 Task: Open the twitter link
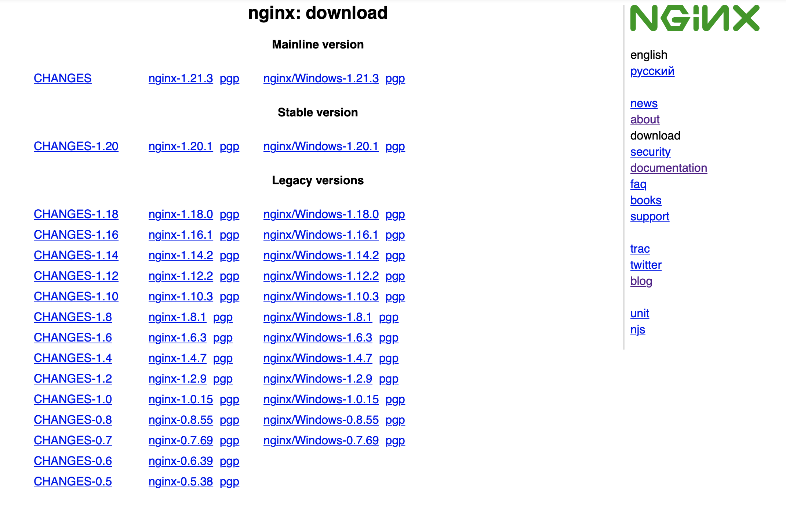645,265
